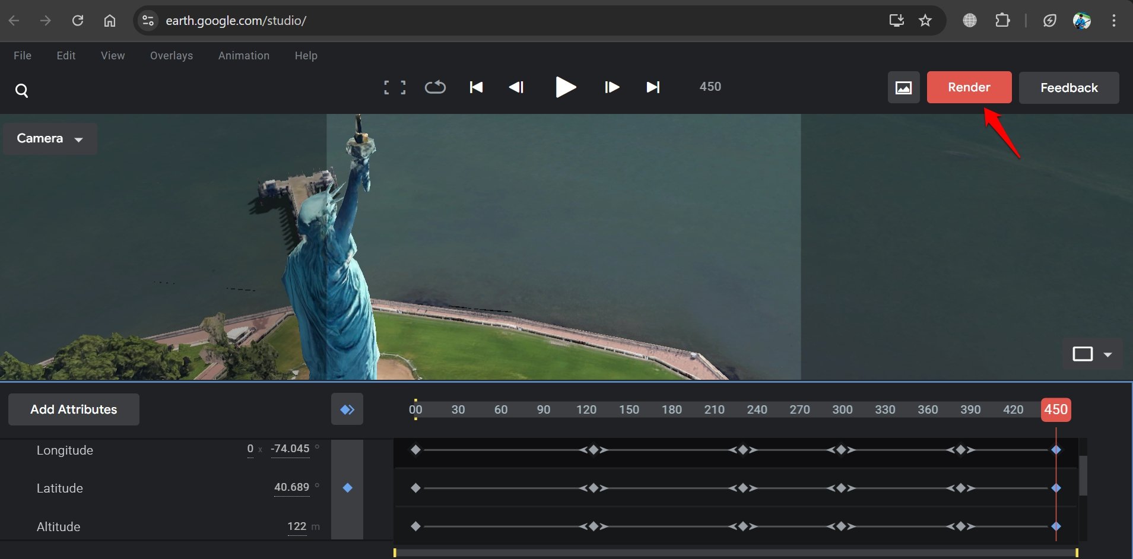Jump to first frame

click(x=476, y=87)
